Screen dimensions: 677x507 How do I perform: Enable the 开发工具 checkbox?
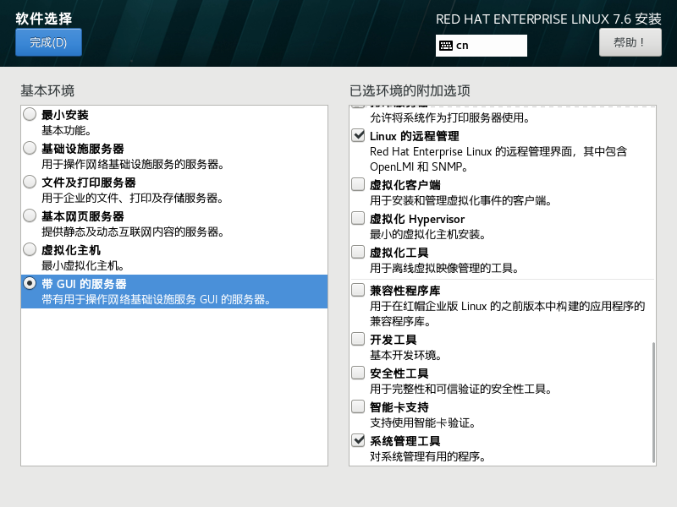click(358, 339)
